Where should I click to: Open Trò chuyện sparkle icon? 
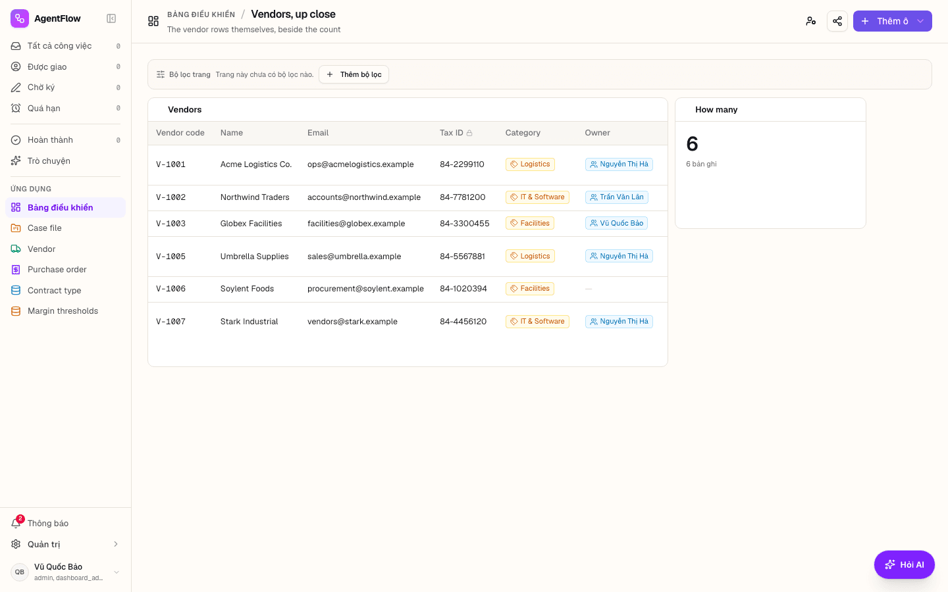[16, 160]
